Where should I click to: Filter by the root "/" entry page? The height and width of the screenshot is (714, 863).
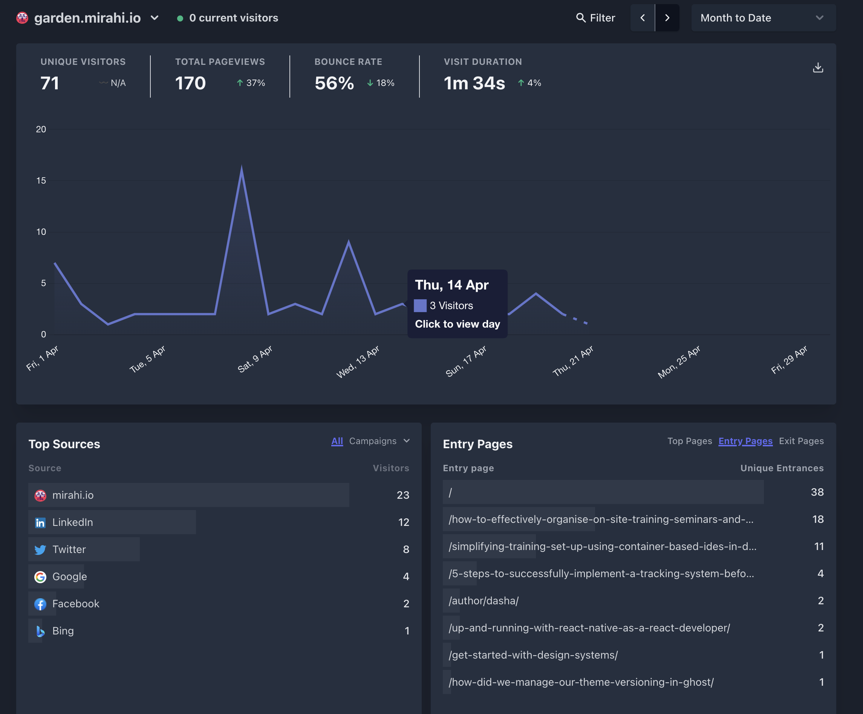(450, 492)
